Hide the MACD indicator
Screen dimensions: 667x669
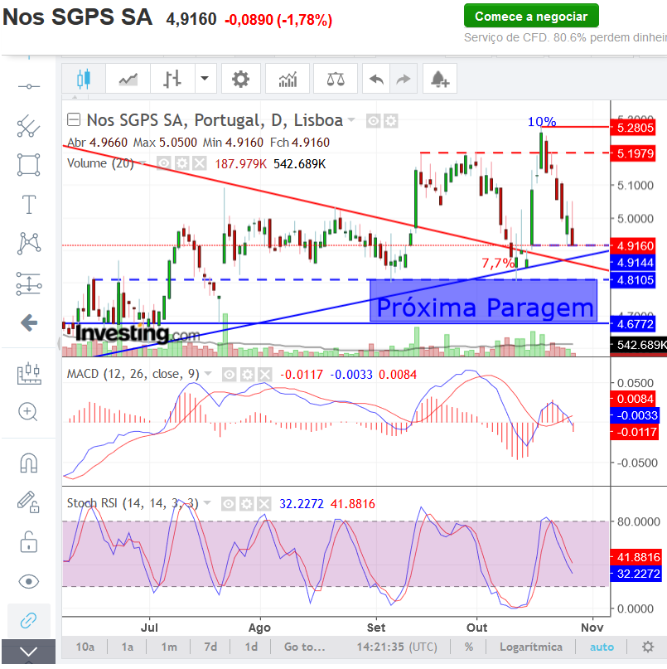tap(229, 375)
